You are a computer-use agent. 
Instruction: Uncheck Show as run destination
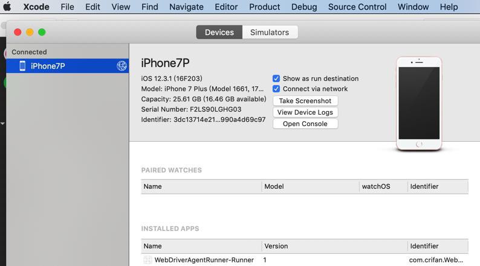coord(276,78)
